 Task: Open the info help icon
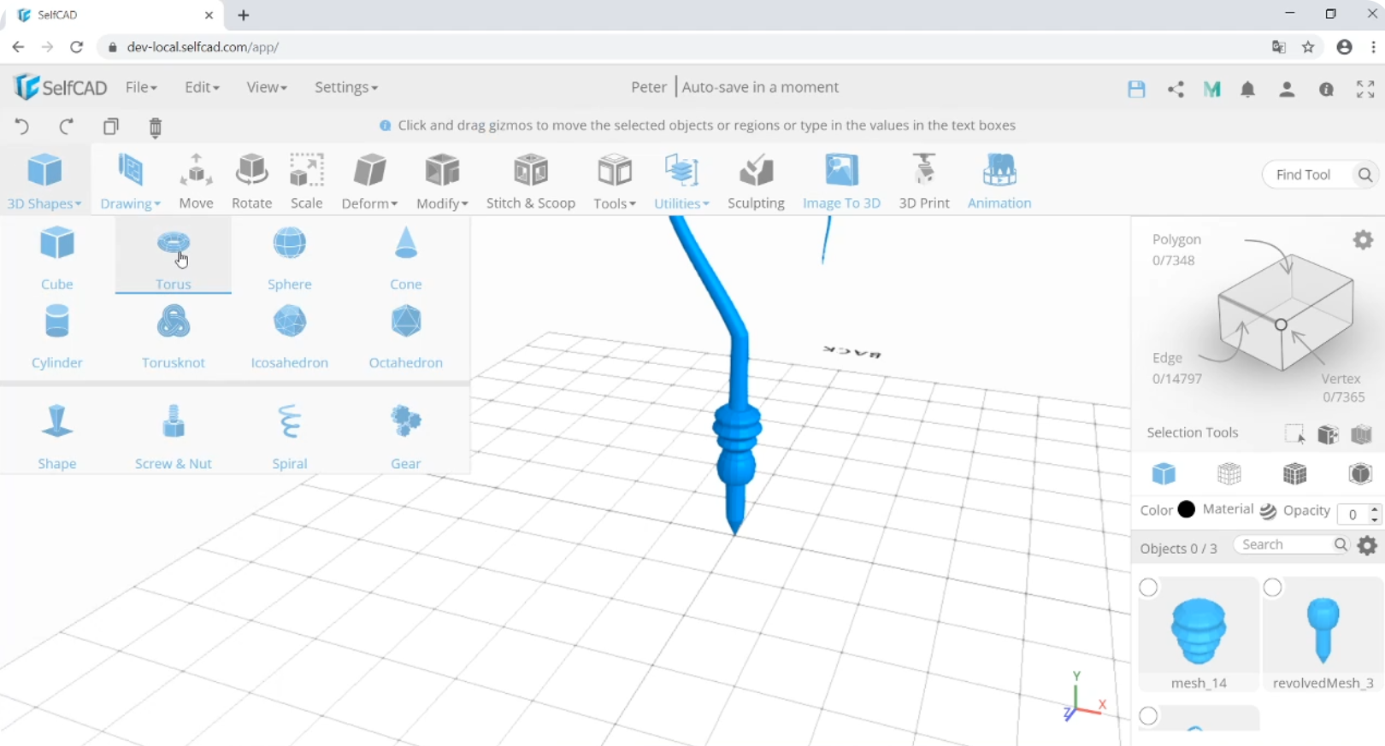click(1327, 89)
